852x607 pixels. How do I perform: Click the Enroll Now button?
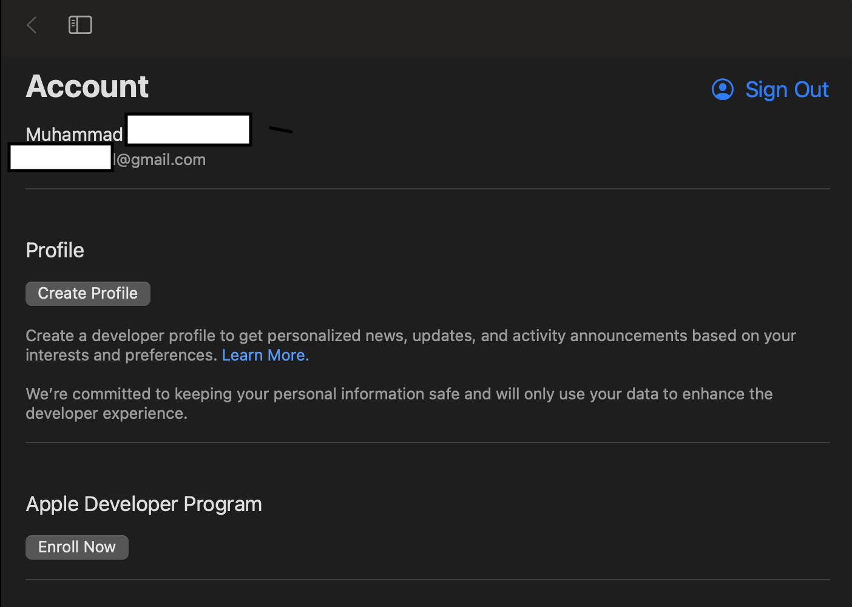click(77, 547)
